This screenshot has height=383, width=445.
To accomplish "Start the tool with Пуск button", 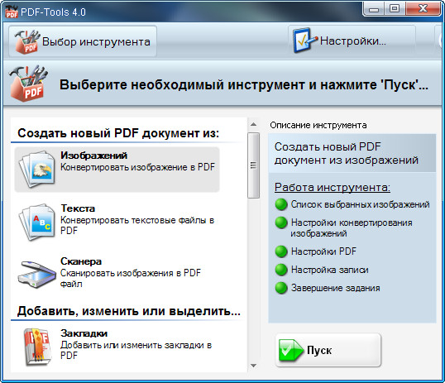I will click(328, 350).
